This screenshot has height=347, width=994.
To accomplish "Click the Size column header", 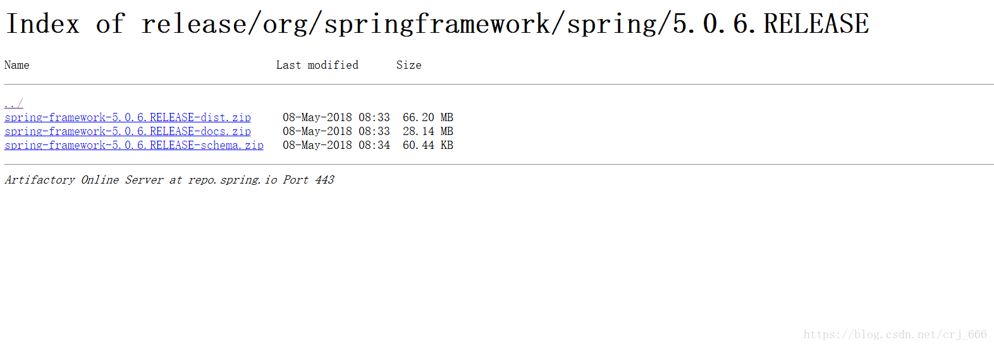I will 409,65.
